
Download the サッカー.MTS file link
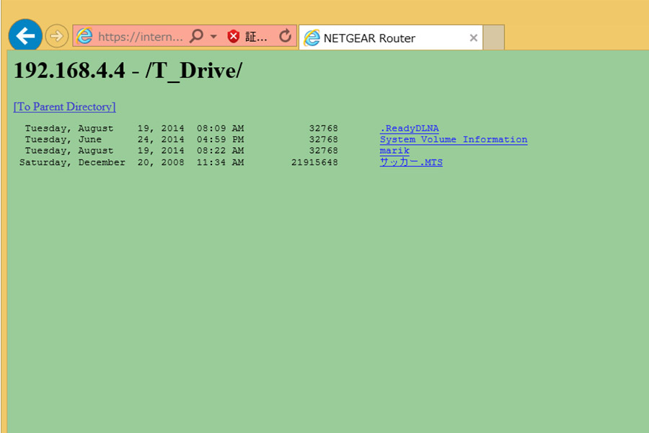(411, 162)
